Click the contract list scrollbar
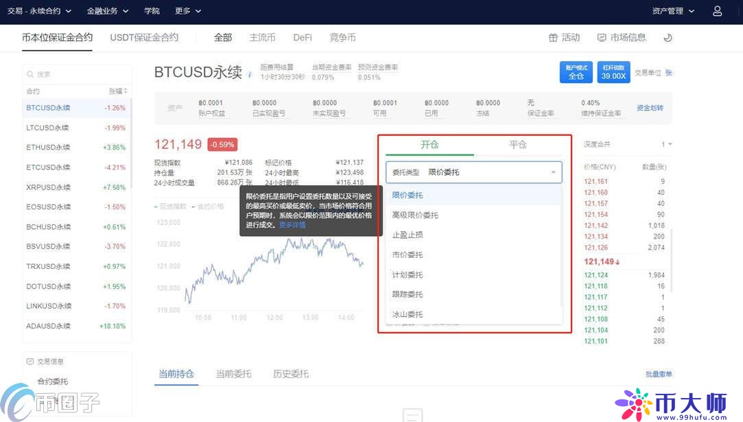This screenshot has height=422, width=743. (x=131, y=143)
